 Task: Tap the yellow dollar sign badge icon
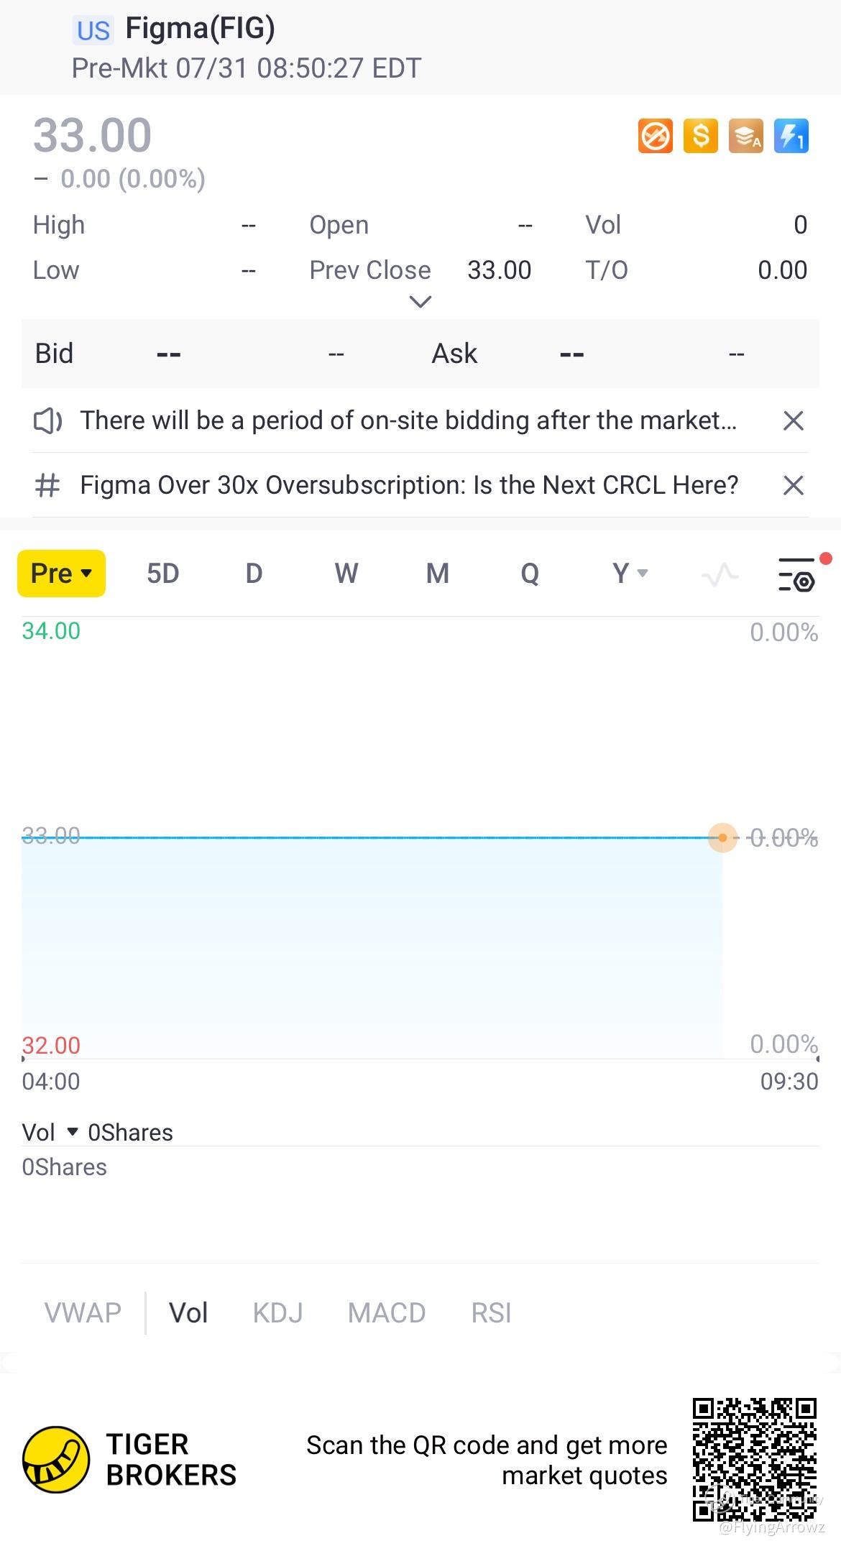[700, 136]
